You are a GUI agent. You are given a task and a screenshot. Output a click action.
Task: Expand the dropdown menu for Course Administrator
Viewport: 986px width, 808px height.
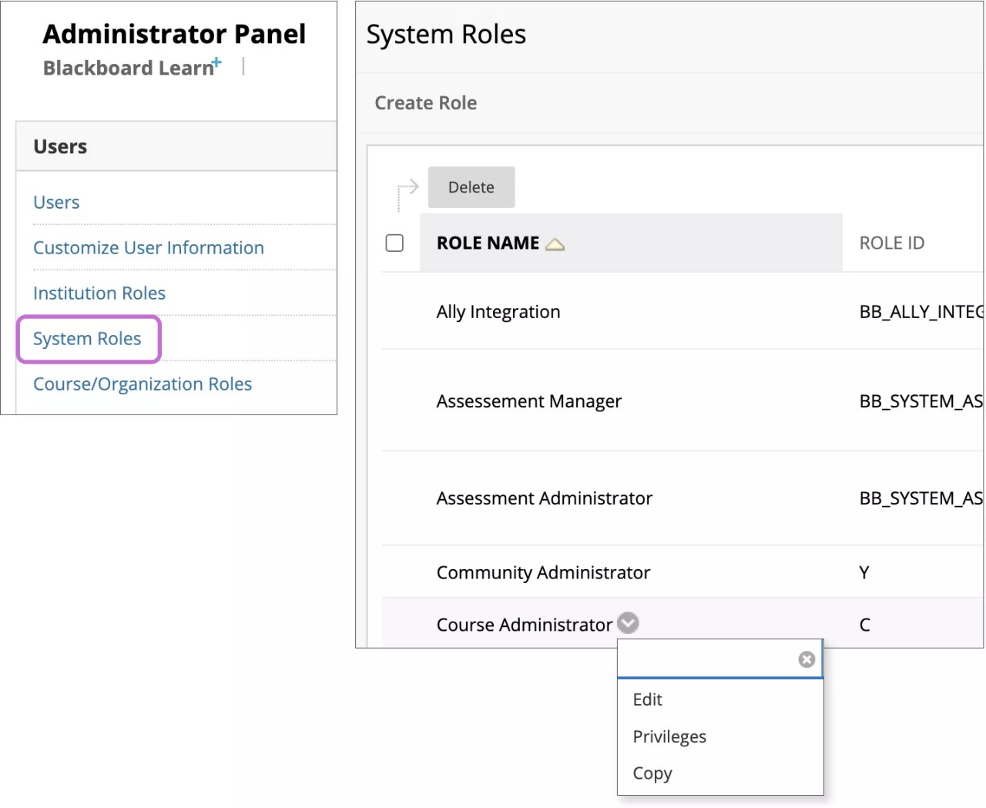tap(627, 622)
